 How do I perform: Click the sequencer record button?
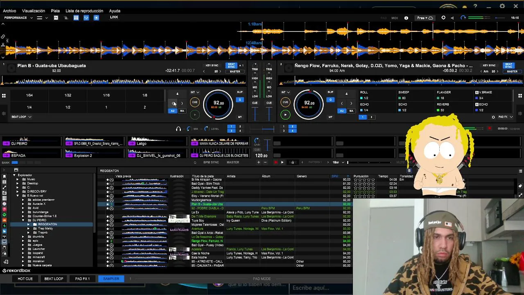coord(276,162)
